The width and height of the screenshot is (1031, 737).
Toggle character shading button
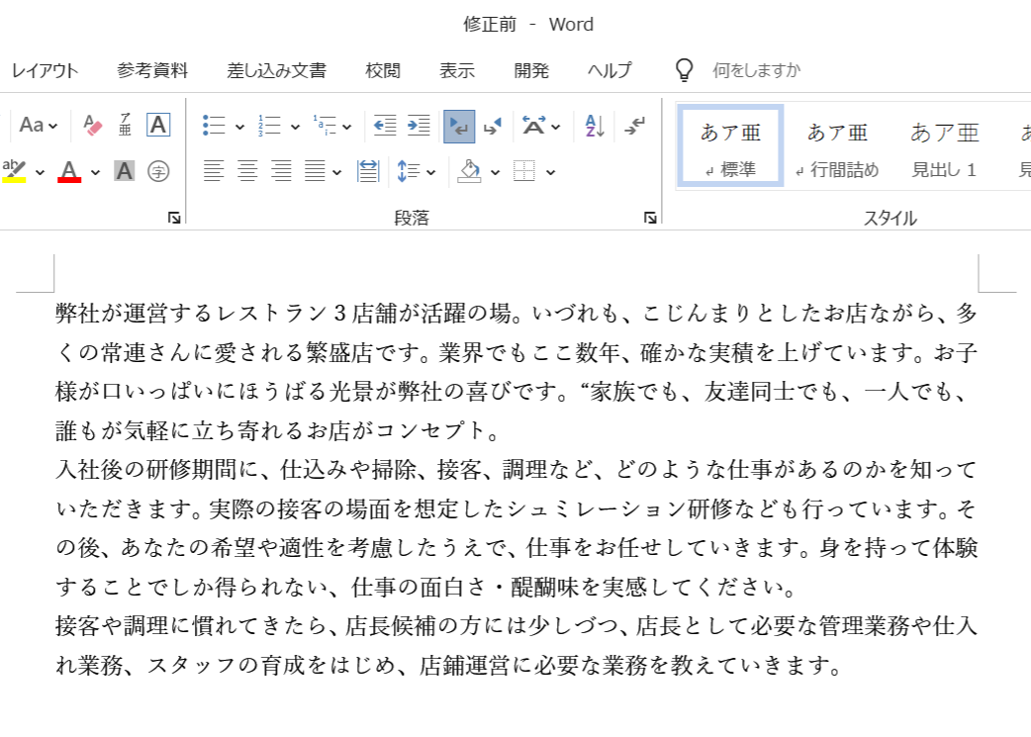[124, 171]
